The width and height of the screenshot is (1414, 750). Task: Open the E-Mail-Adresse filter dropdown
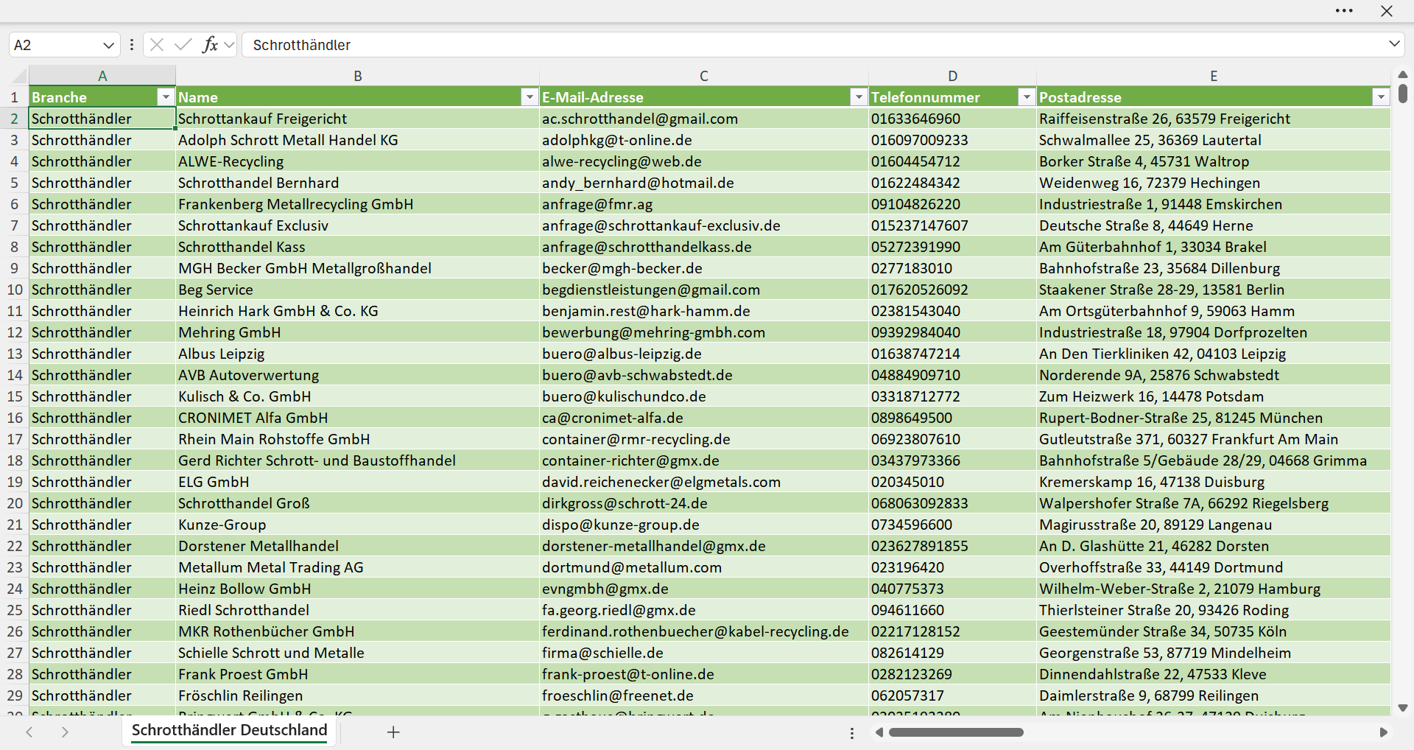click(859, 97)
